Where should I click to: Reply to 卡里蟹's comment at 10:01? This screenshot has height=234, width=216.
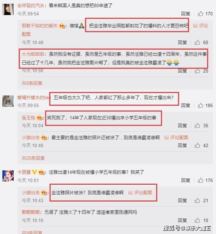point(186,180)
